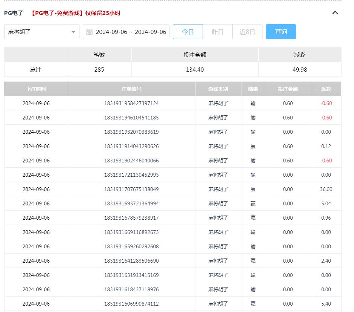Click the 结果 column header
This screenshot has width=354, height=312.
pyautogui.click(x=253, y=89)
